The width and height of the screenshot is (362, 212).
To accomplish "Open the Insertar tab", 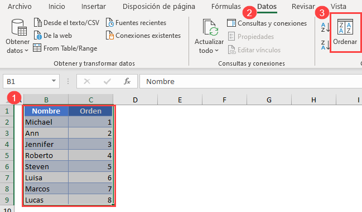I will (94, 7).
